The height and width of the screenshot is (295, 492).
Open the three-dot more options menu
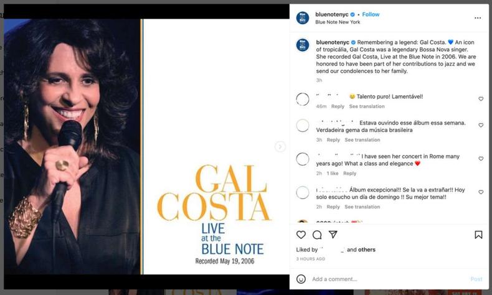pos(478,18)
